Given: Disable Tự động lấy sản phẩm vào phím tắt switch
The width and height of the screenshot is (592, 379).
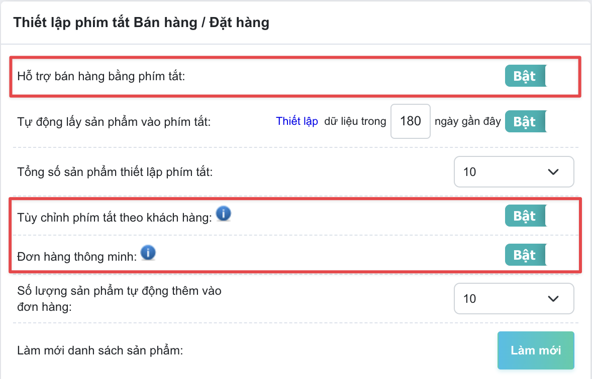Looking at the screenshot, I should [526, 122].
